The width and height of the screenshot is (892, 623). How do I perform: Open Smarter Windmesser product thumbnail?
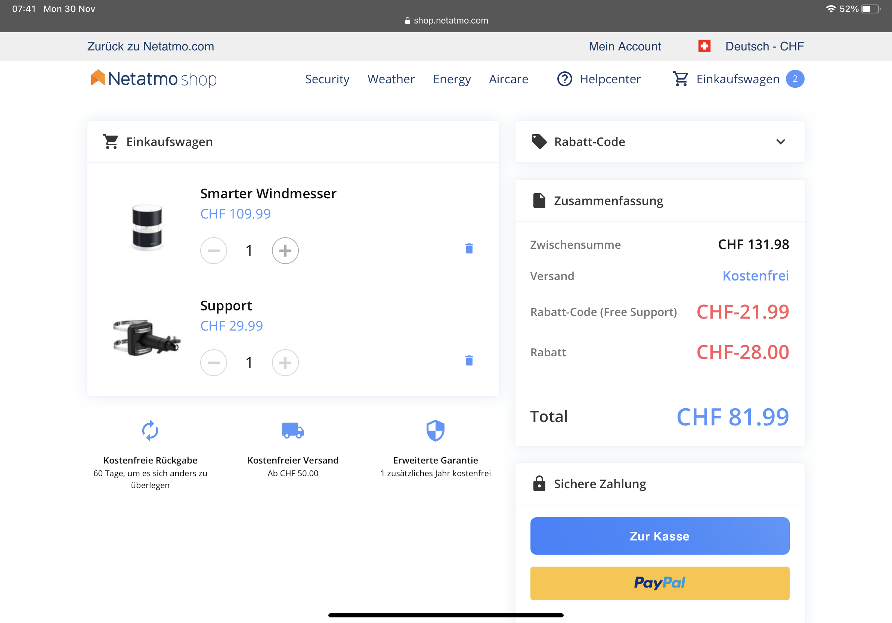click(147, 227)
